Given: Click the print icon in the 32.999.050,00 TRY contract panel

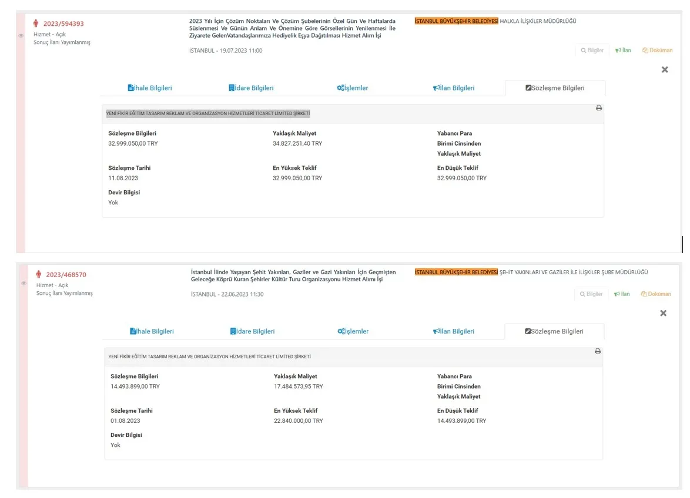Looking at the screenshot, I should coord(598,107).
